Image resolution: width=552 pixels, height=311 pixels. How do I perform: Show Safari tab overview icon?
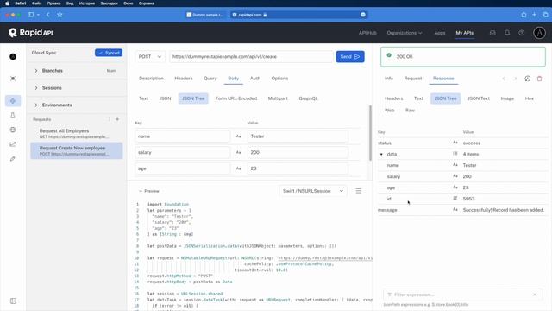(x=545, y=15)
